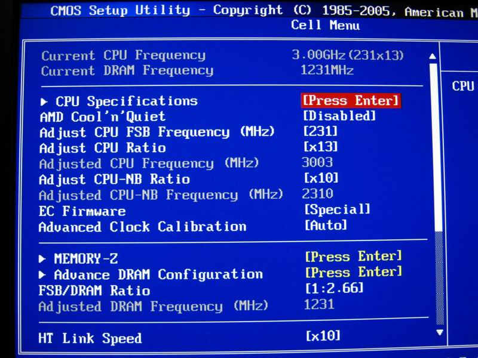Select the EC Firmware label
The width and height of the screenshot is (478, 358).
click(82, 211)
